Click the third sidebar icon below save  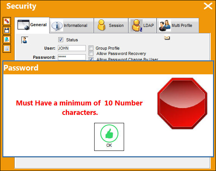pyautogui.click(x=7, y=39)
